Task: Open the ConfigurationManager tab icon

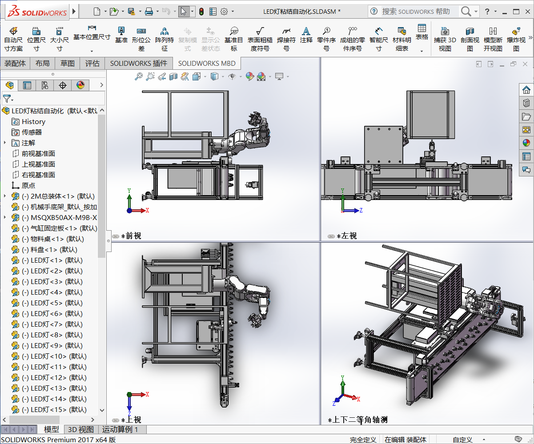Action: (45, 85)
